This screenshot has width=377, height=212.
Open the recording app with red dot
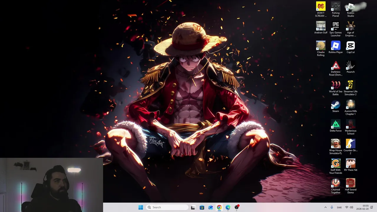[x=237, y=207]
